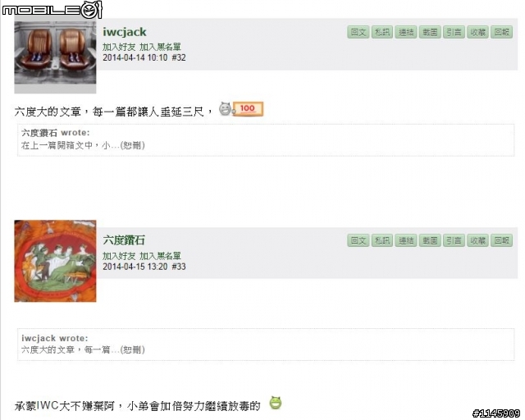Click 六度鑽石's orange scarf avatar

(x=55, y=261)
